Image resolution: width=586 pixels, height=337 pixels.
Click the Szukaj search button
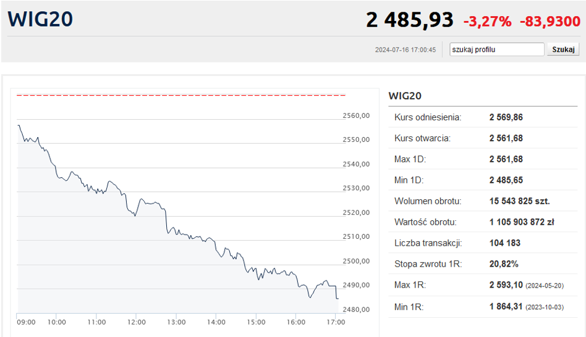563,49
